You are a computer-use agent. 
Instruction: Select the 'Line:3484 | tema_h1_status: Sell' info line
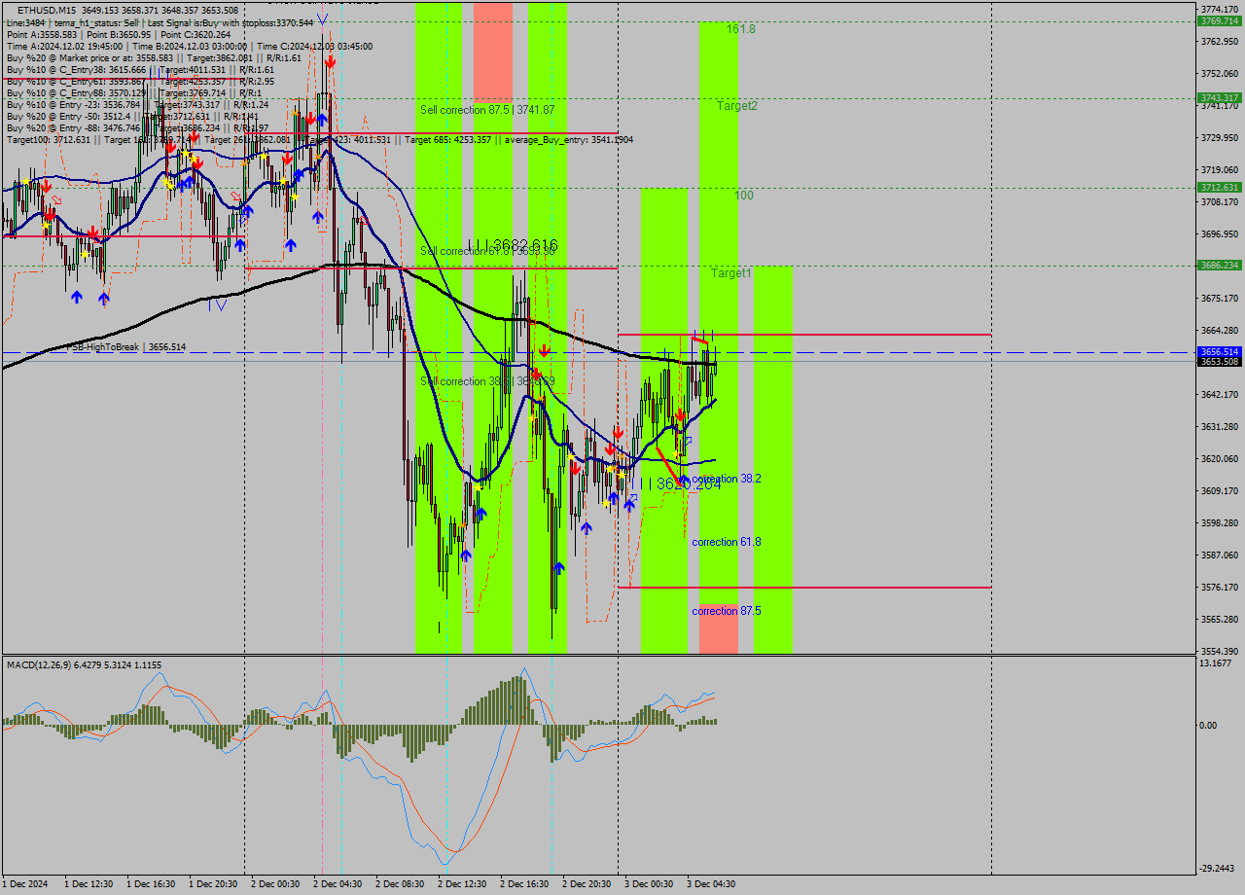point(160,22)
